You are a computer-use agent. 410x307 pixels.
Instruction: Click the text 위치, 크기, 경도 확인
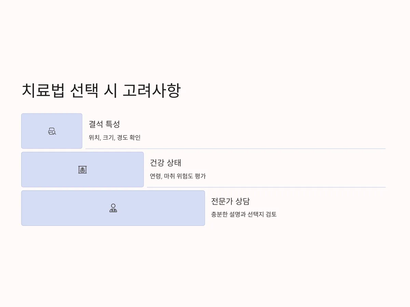114,138
